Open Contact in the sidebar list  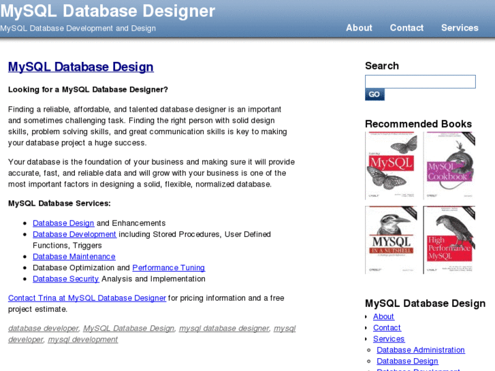point(387,327)
